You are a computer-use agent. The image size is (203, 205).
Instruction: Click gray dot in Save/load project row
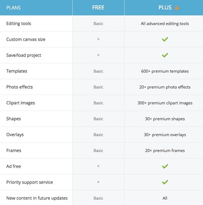click(x=98, y=55)
